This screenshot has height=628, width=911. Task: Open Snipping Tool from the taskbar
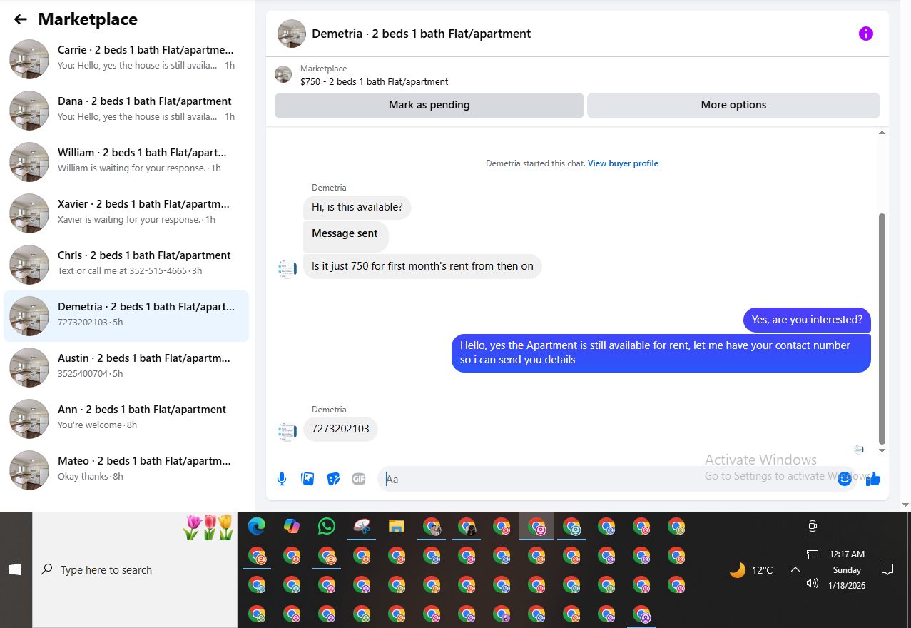(x=362, y=527)
